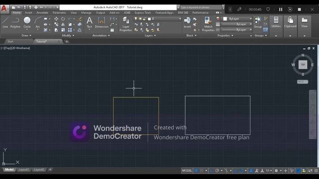Select the Dimension tool

102,22
